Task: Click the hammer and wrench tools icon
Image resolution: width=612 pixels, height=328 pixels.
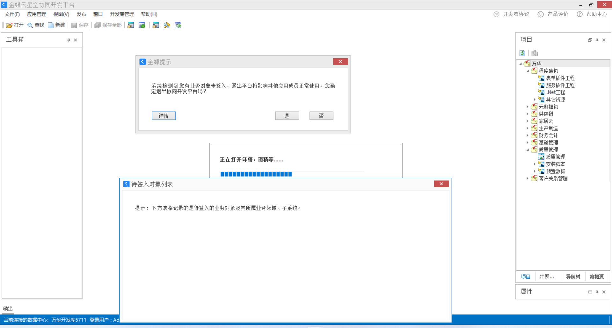Action: coord(167,25)
